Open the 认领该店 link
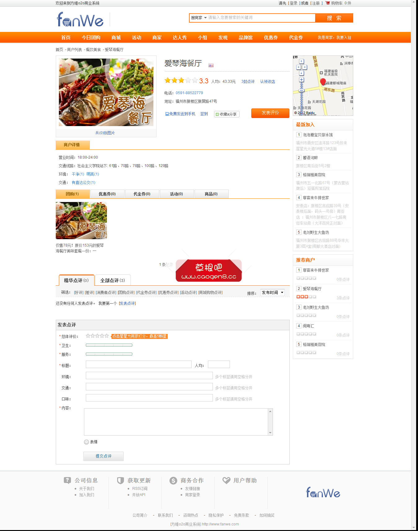Screen dimensions: 418x531 click(x=267, y=81)
